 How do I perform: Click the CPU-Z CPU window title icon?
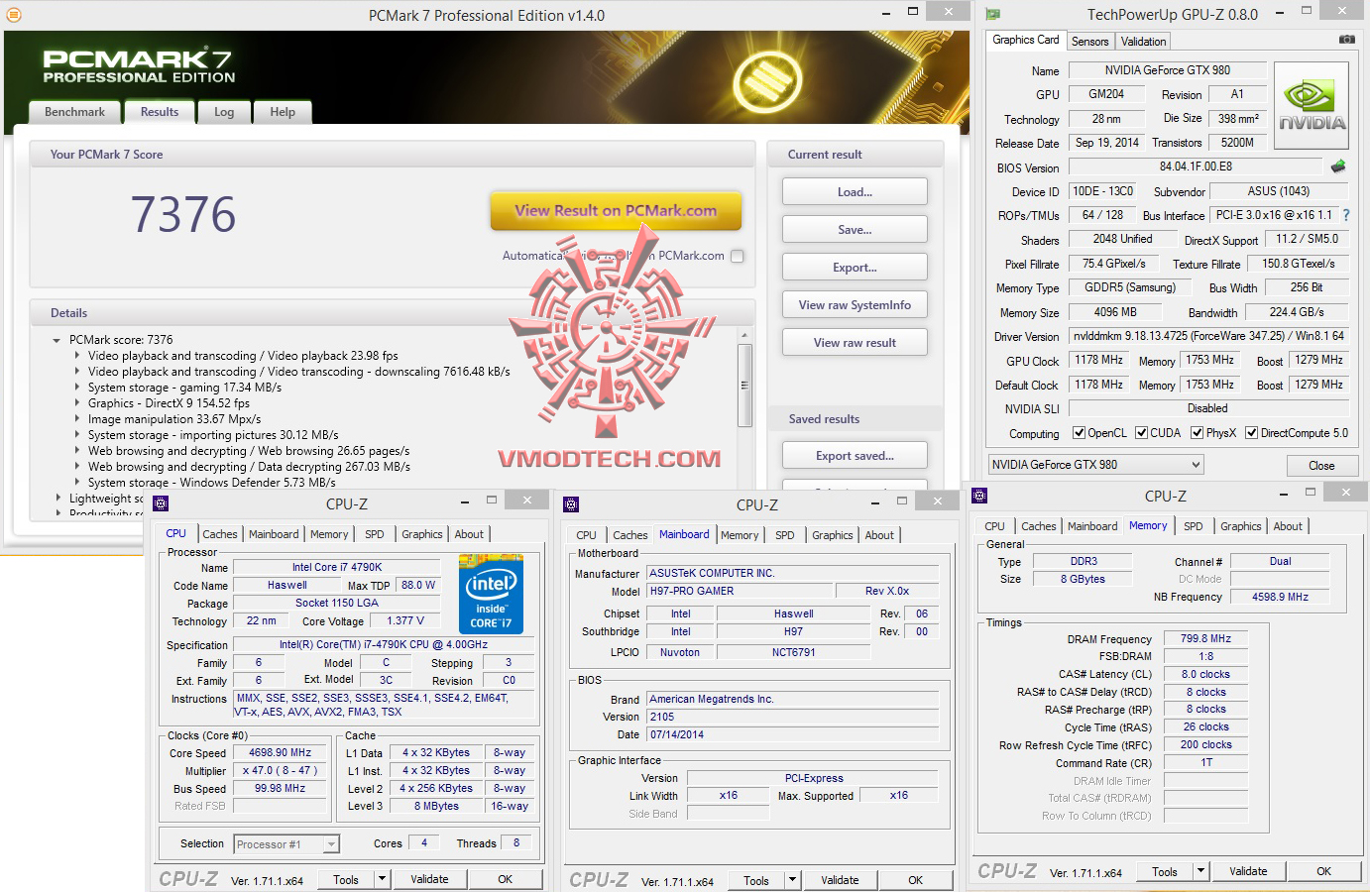click(161, 503)
